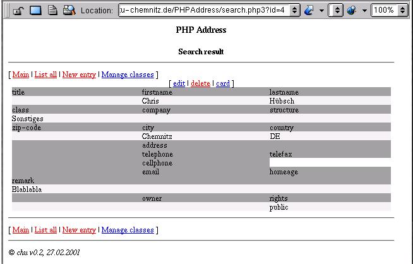Click the document page icon in toolbar

53,11
